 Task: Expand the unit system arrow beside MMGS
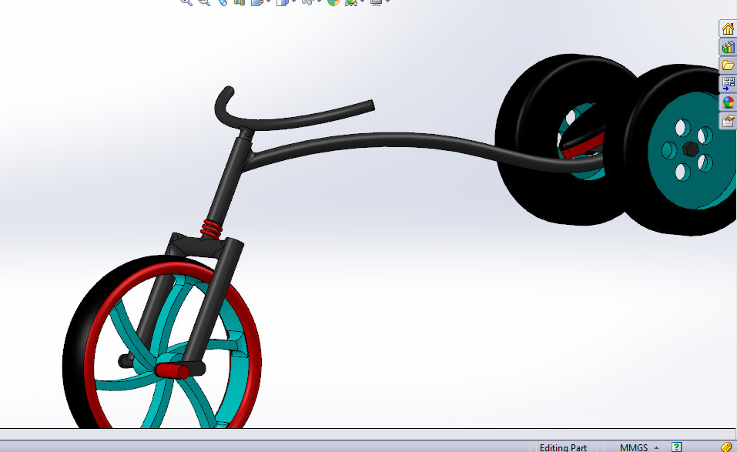click(x=656, y=448)
